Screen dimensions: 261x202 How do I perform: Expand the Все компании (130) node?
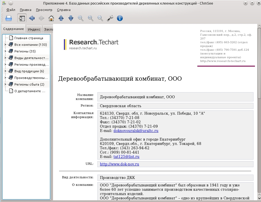click(5, 45)
